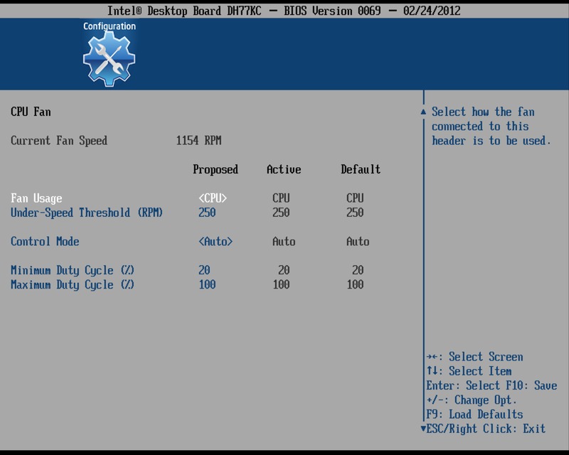Open the proposed Control Mode <Auto> option
The image size is (569, 455).
point(216,242)
